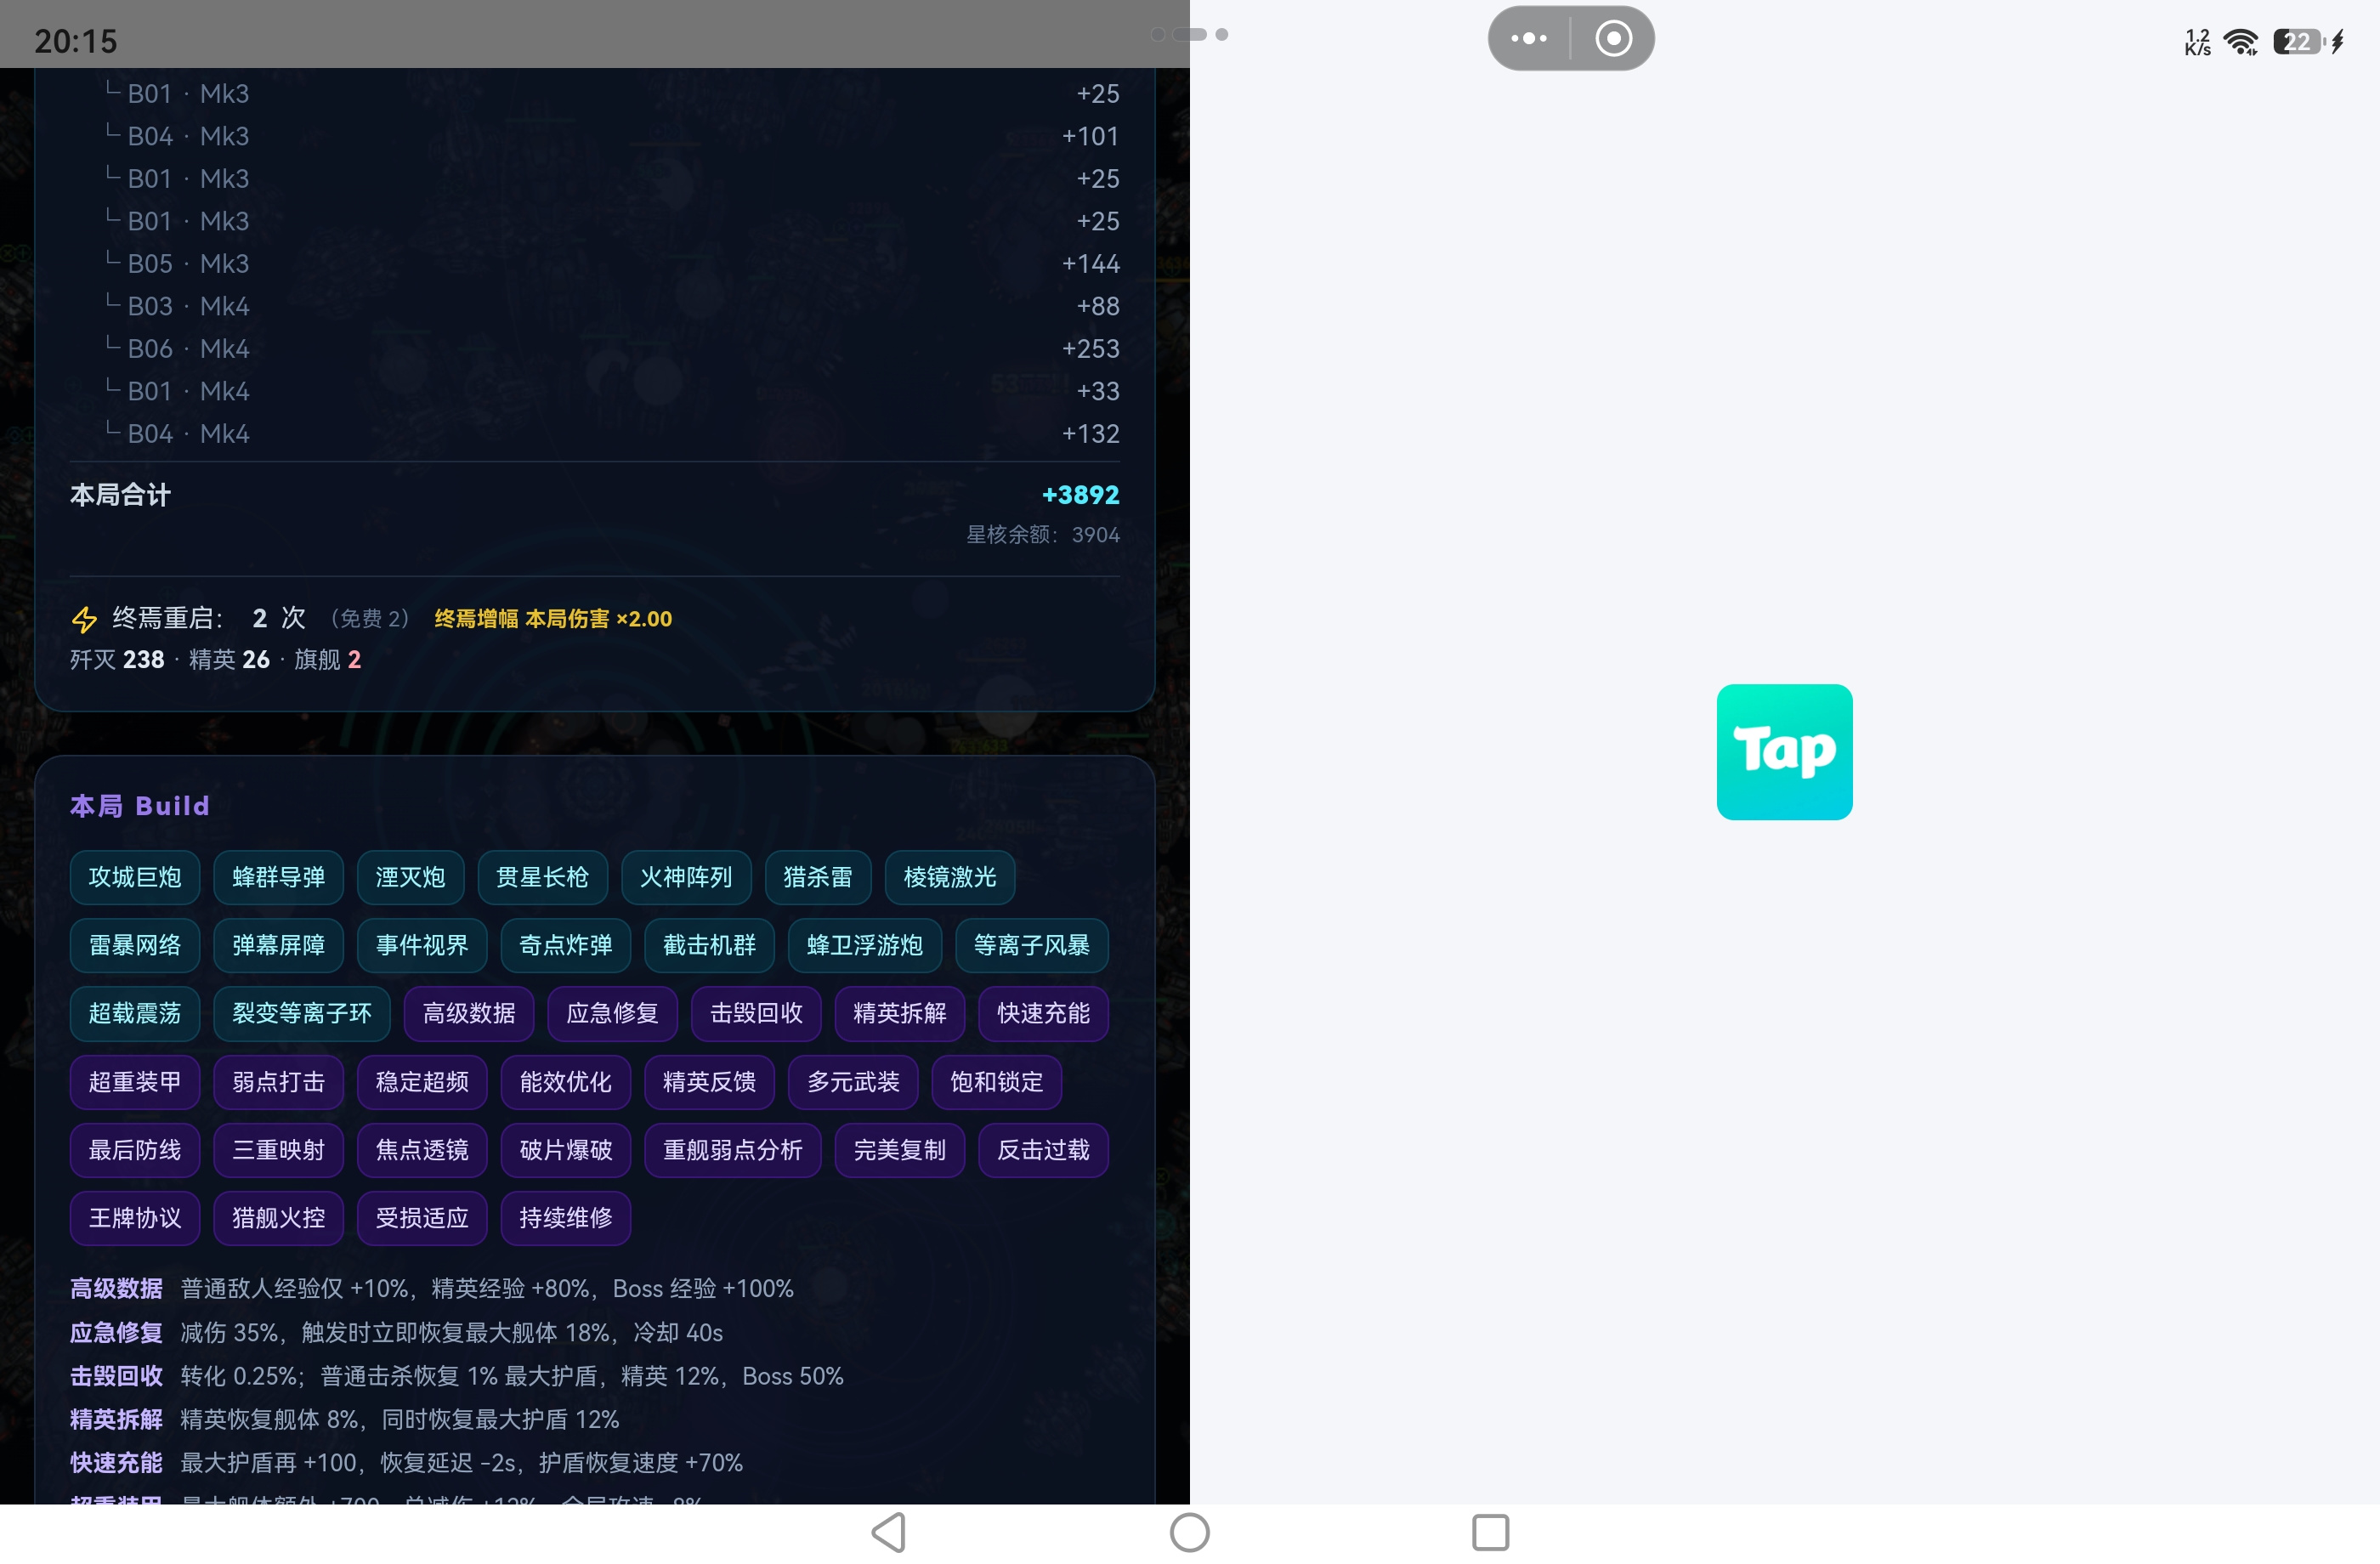2380x1564 pixels.
Task: Choose the 雷暴网络 chip
Action: point(135,945)
